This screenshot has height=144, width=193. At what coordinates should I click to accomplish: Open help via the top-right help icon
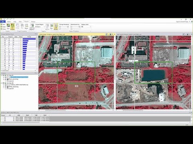click(x=192, y=22)
